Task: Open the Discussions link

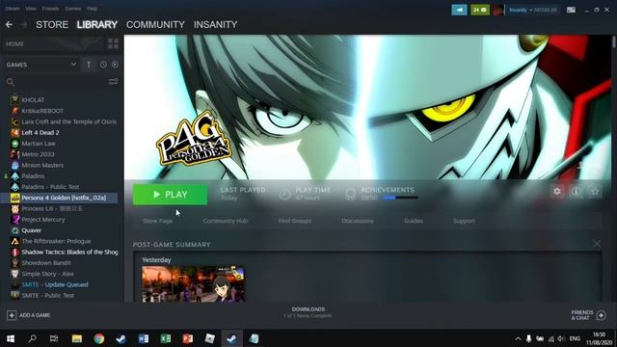Action: (358, 221)
